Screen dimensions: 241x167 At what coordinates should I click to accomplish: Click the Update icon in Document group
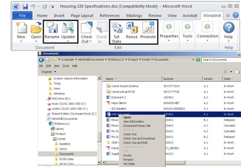point(68,27)
